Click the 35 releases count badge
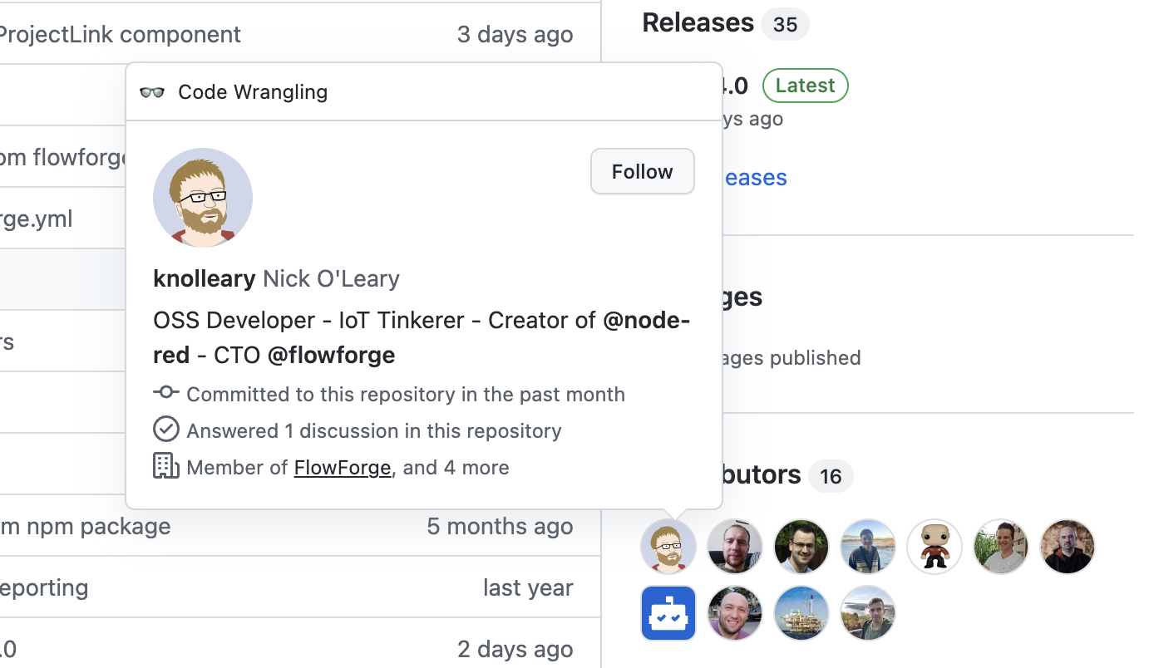 tap(785, 25)
